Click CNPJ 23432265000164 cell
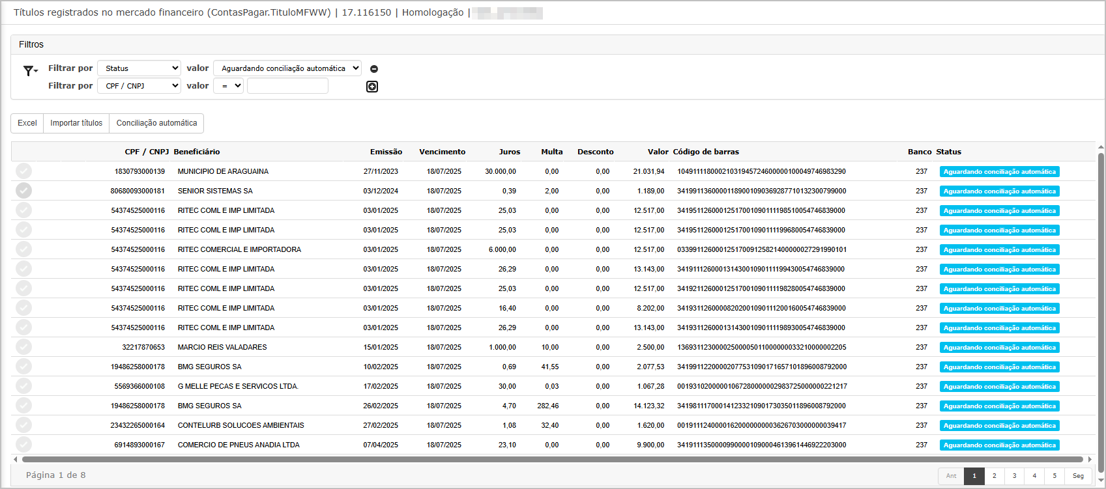 pyautogui.click(x=138, y=426)
